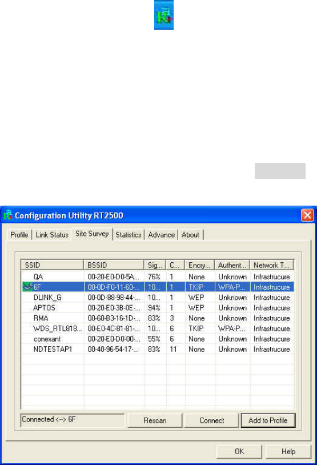
Task: Switch to the Profile tab
Action: point(19,235)
